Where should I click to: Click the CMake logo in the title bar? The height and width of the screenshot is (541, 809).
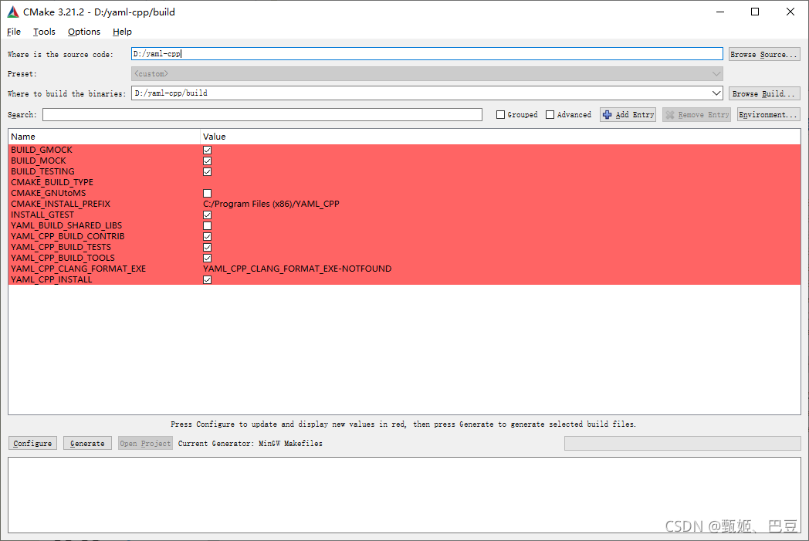coord(12,12)
